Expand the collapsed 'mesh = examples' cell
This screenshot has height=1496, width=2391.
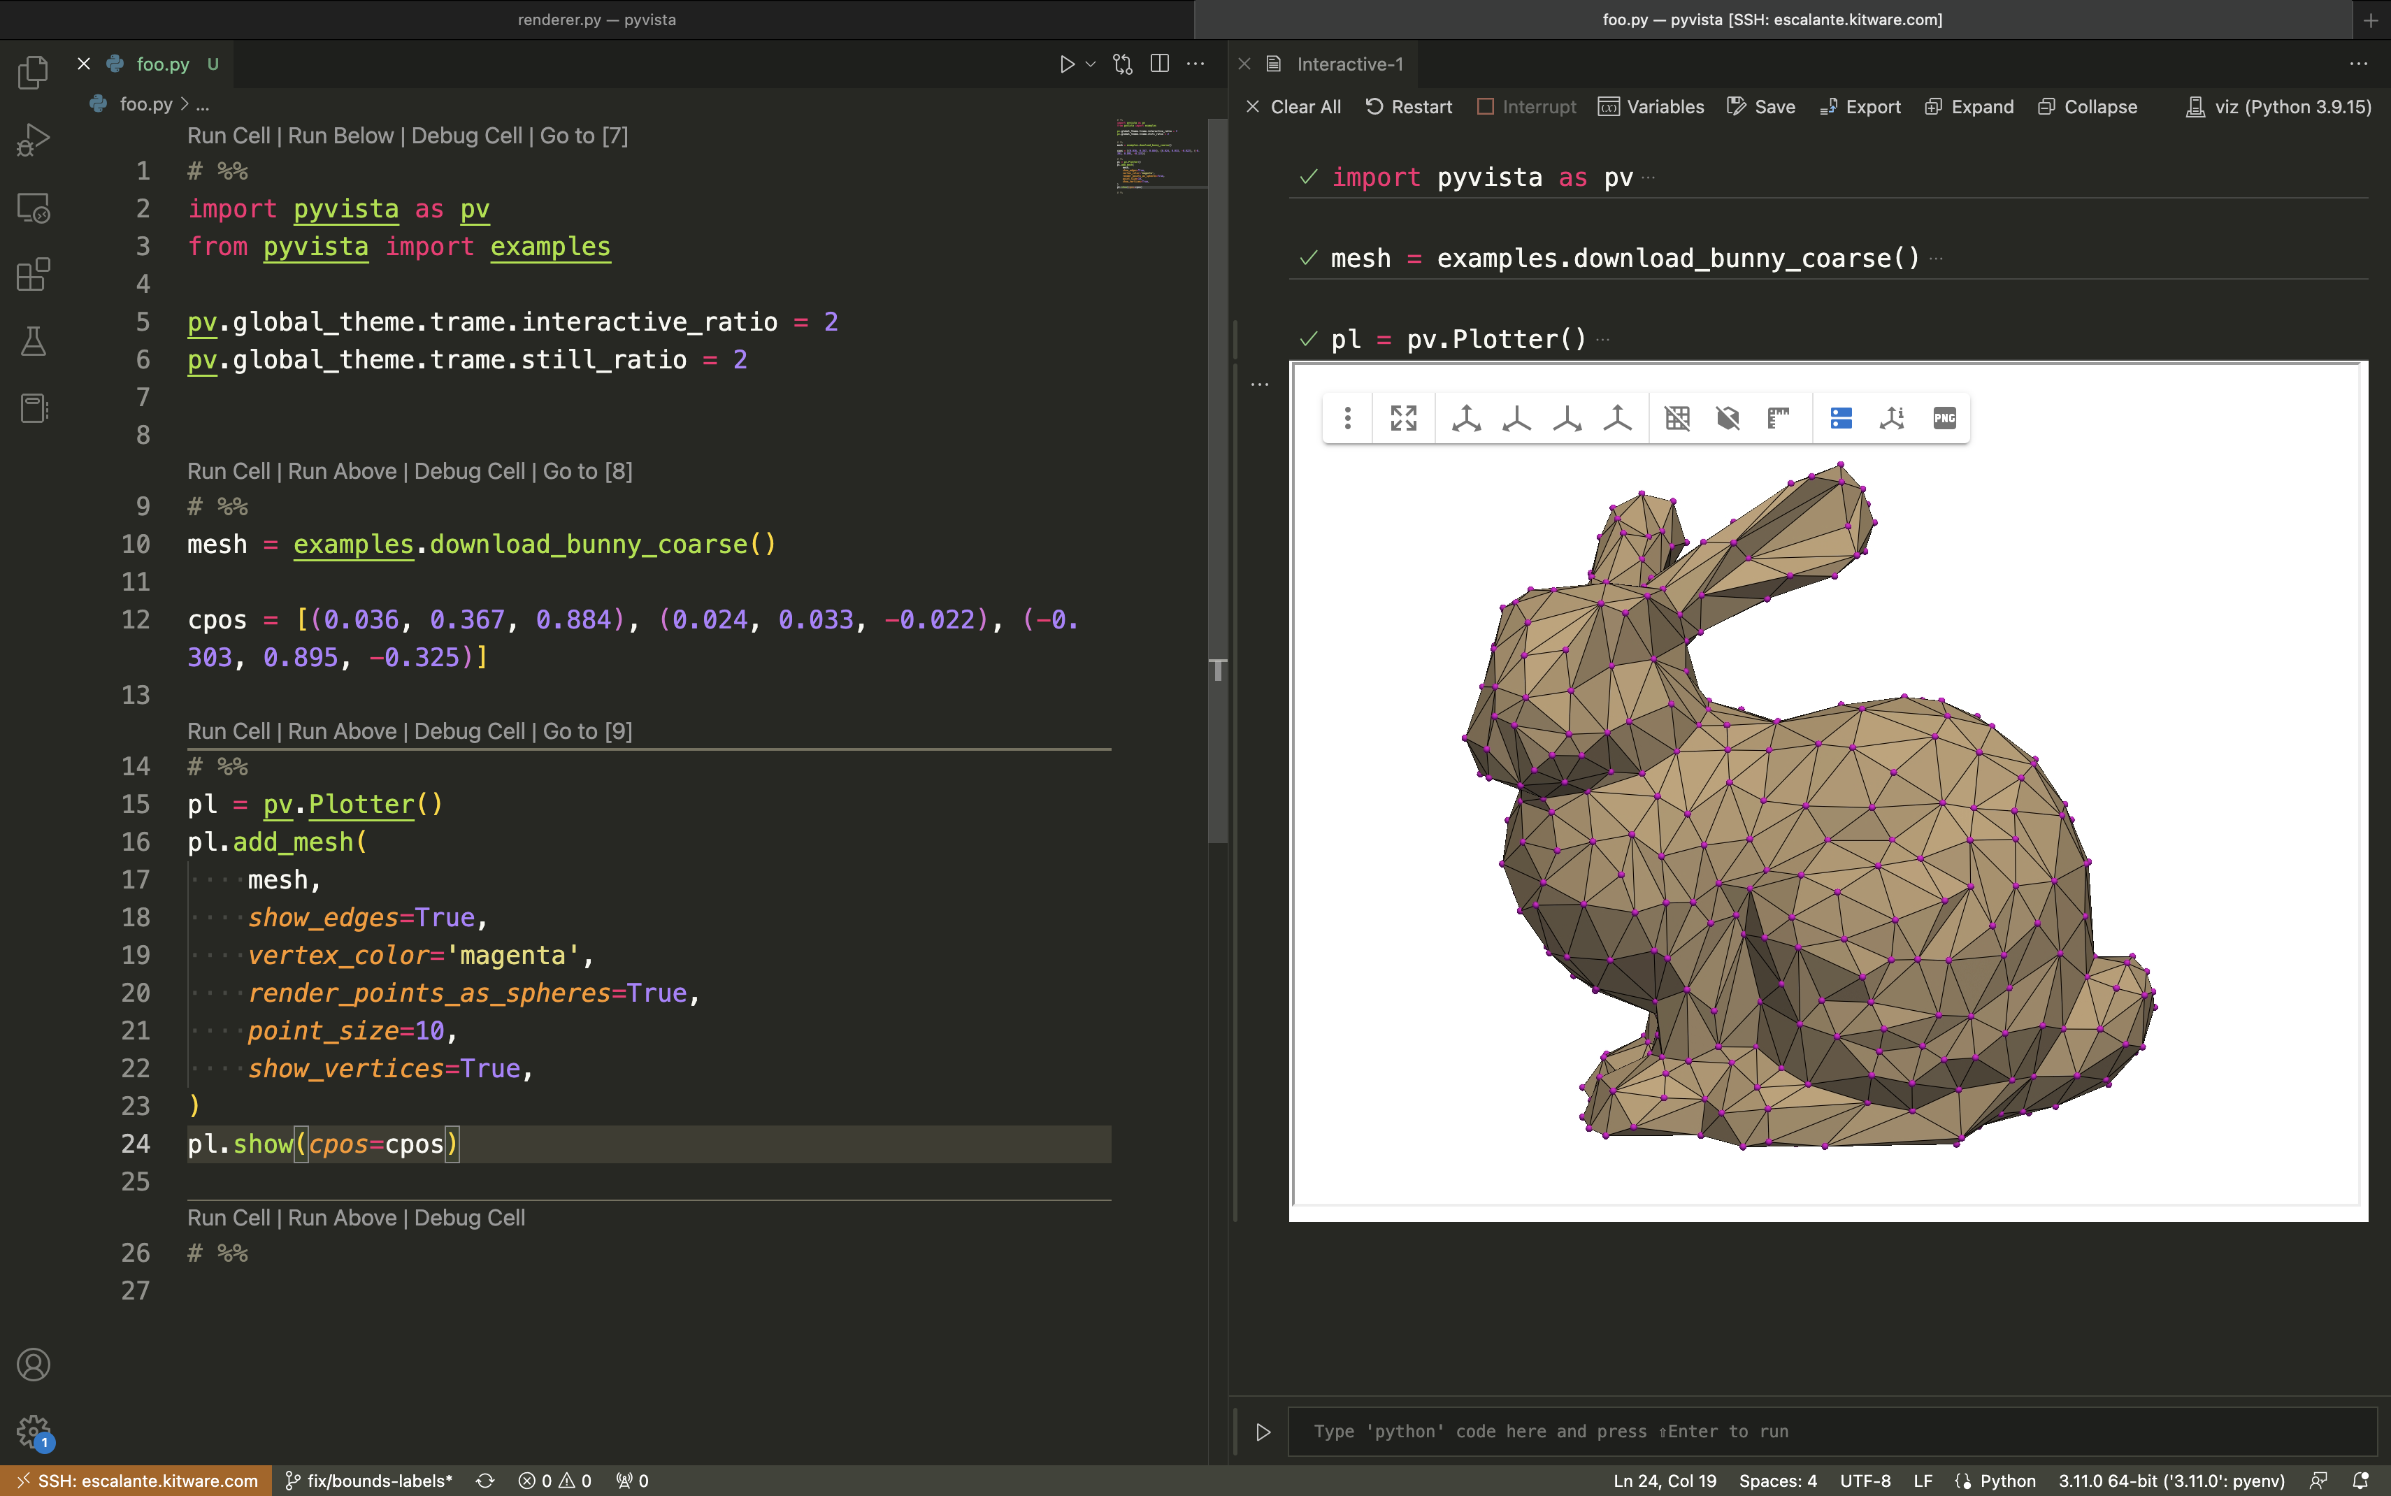[1936, 259]
